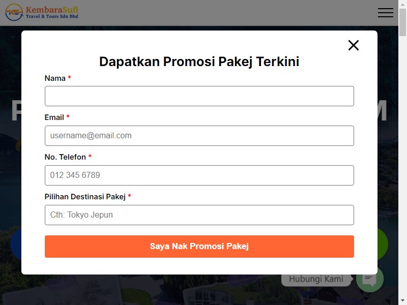Click the KembaraSufi logo
Screen dimensions: 407x305
point(42,12)
